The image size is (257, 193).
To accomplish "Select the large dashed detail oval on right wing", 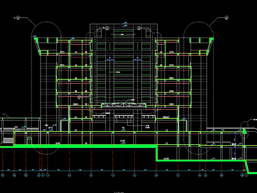I will click(x=199, y=88).
